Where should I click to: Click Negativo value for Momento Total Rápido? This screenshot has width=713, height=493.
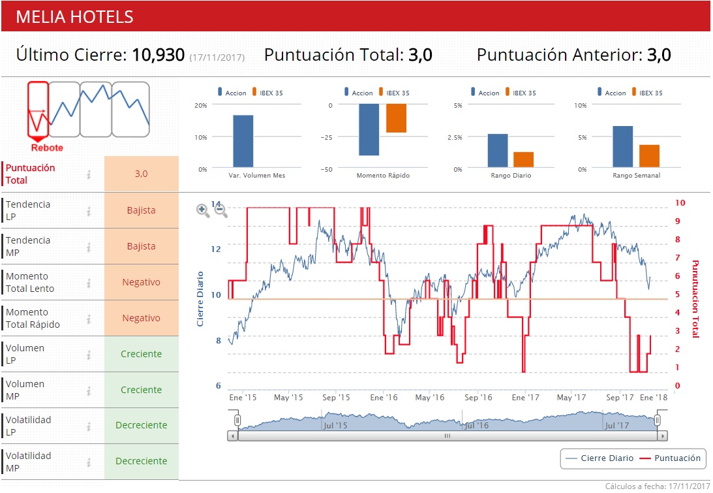pos(142,318)
